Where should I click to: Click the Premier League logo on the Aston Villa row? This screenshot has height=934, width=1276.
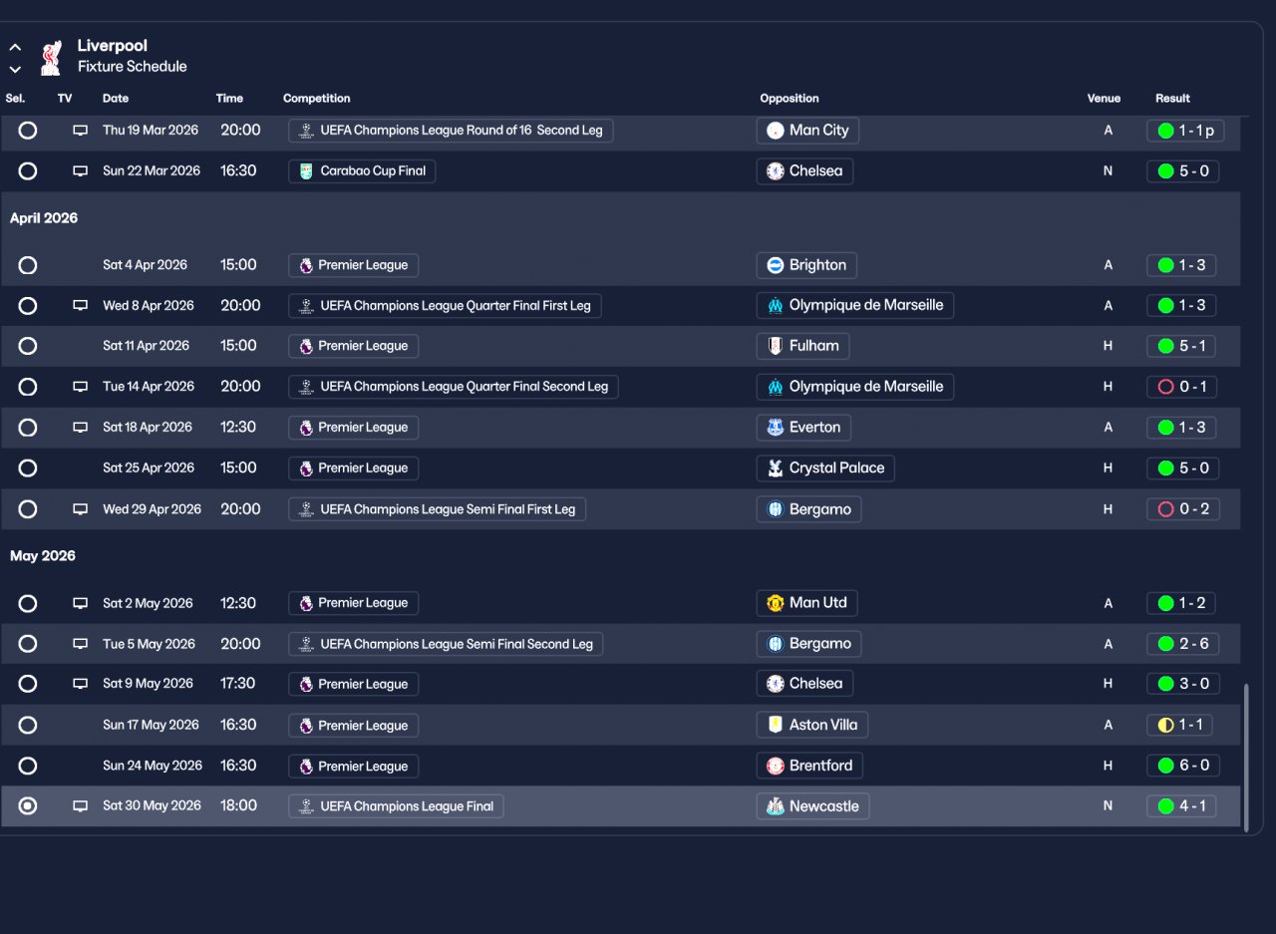click(306, 726)
